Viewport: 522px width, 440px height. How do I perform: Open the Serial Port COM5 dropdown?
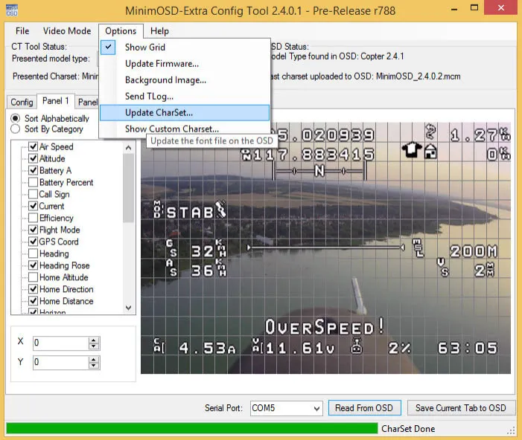pos(316,408)
